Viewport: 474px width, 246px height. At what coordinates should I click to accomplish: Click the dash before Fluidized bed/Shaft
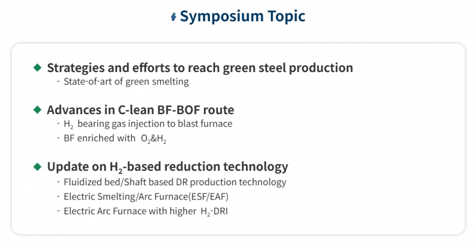[x=58, y=182]
